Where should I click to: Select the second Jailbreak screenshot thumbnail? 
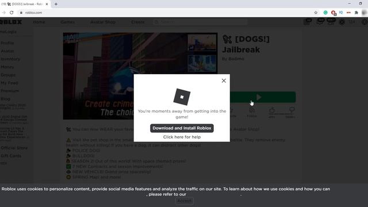[x=202, y=63]
